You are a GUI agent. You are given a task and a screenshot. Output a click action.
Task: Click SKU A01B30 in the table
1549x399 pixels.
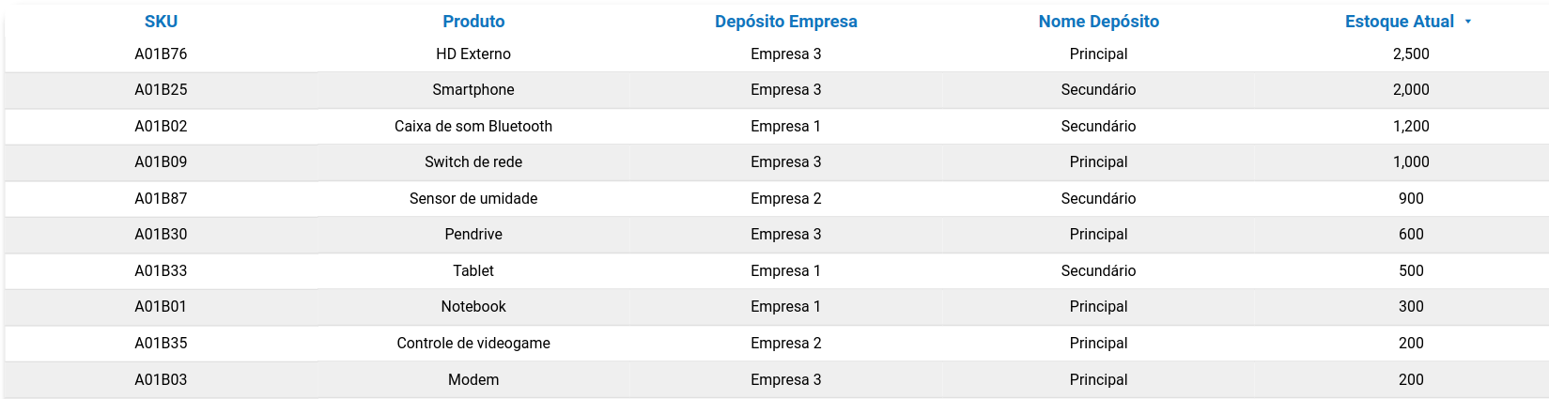tap(161, 235)
